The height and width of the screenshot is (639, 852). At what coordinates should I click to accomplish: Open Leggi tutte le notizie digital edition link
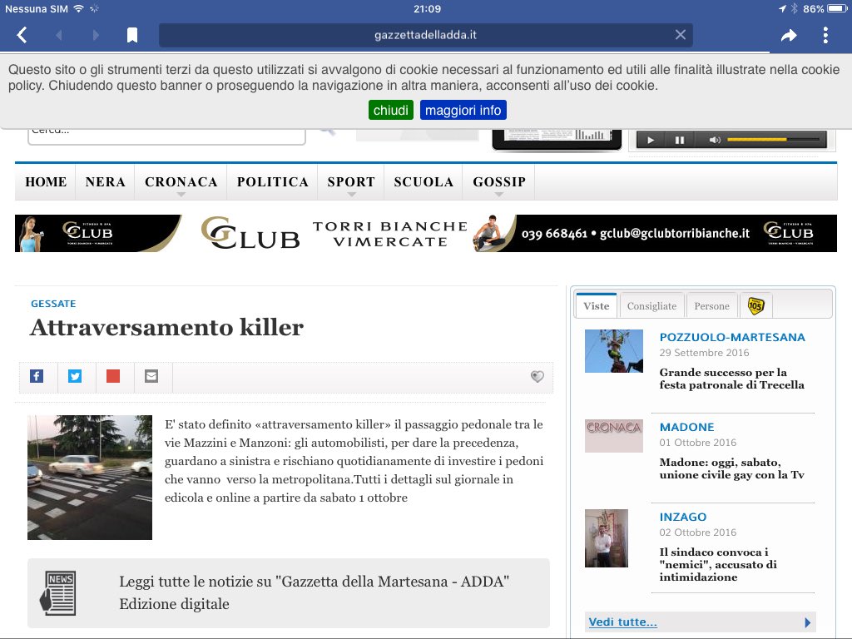click(314, 592)
